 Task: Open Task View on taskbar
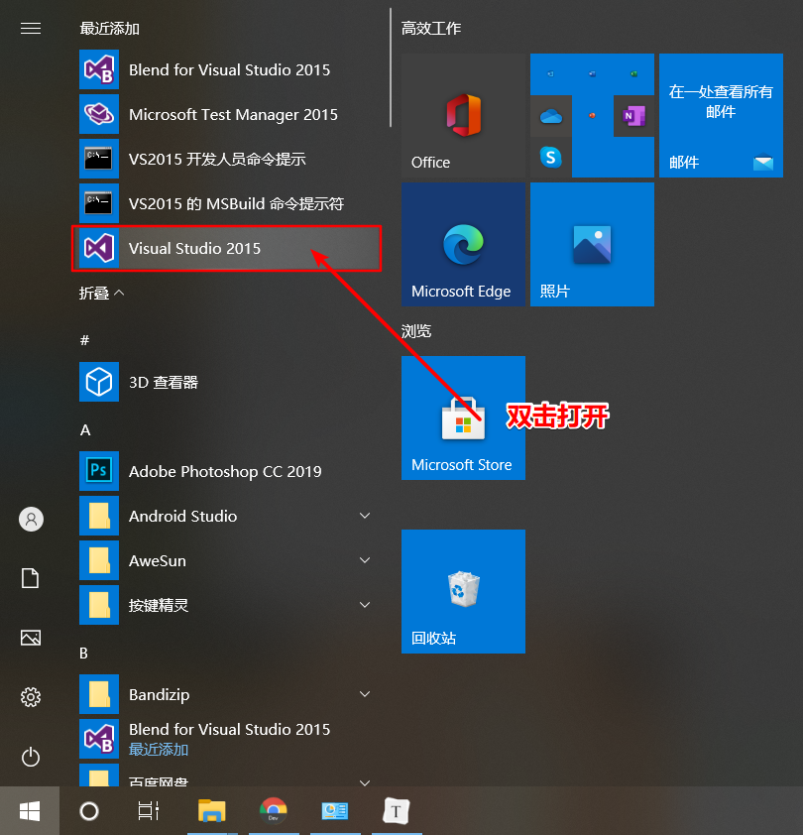coord(149,811)
